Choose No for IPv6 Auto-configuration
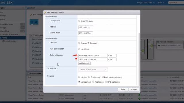Image resolution: width=184 pixels, height=103 pixels. tap(85, 49)
